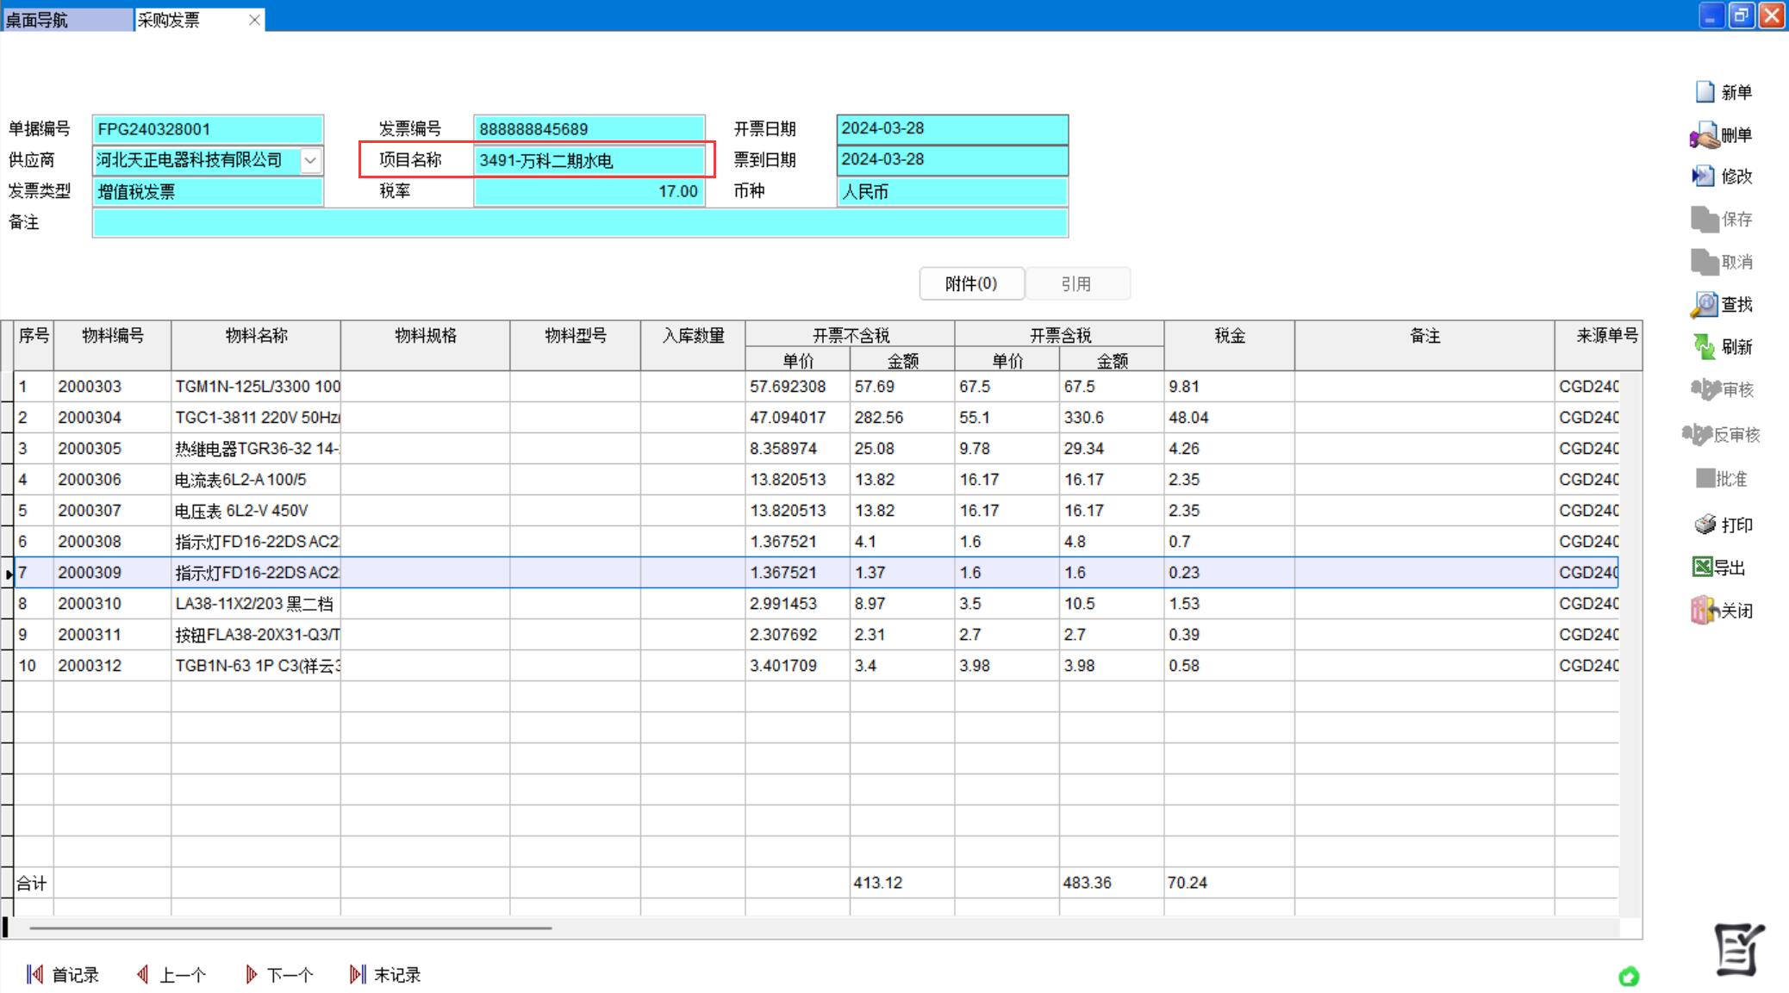Expand the 供应商 supplier dropdown
The image size is (1789, 993).
pyautogui.click(x=310, y=160)
